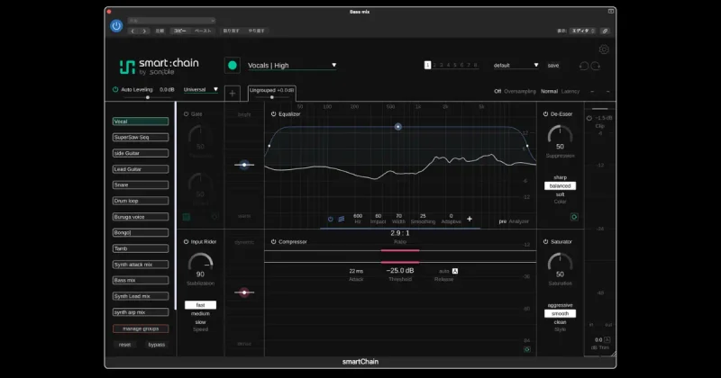Select the sharp De-Esser color option
This screenshot has height=378, width=721.
point(560,177)
